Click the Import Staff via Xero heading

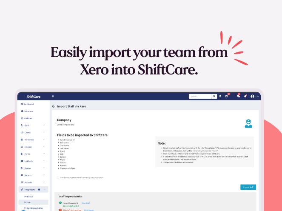click(x=71, y=106)
